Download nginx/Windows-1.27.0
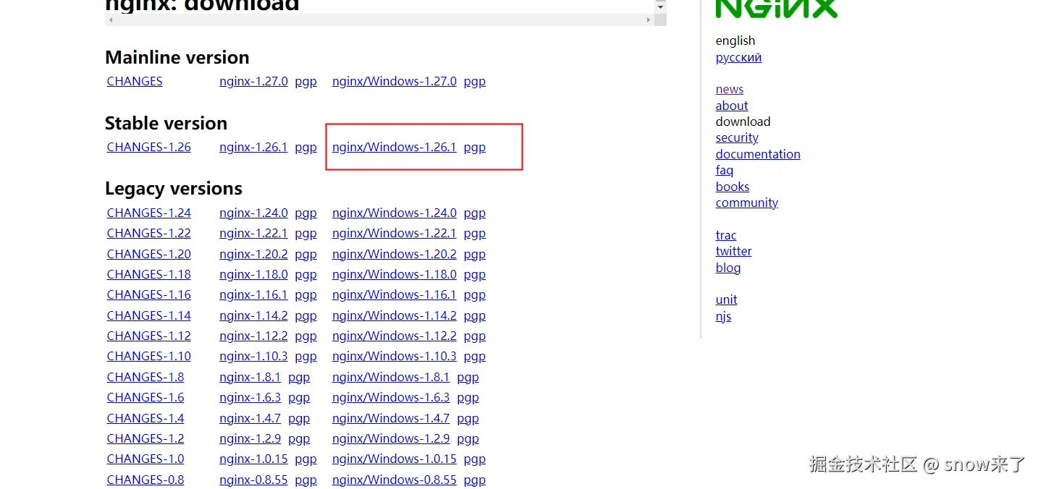This screenshot has width=1041, height=489. pyautogui.click(x=395, y=81)
